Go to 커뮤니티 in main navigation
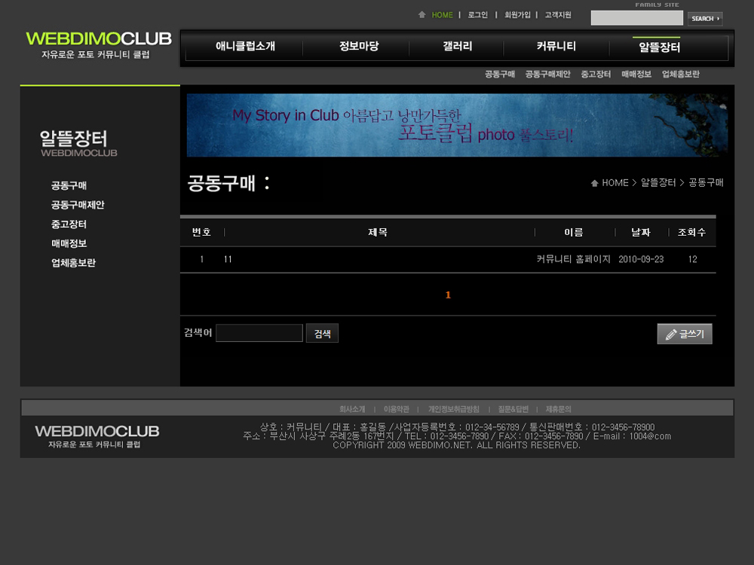 tap(556, 47)
